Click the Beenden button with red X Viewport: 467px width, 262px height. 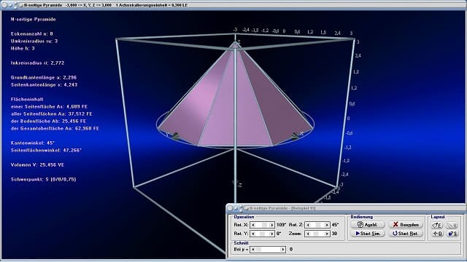[406, 225]
